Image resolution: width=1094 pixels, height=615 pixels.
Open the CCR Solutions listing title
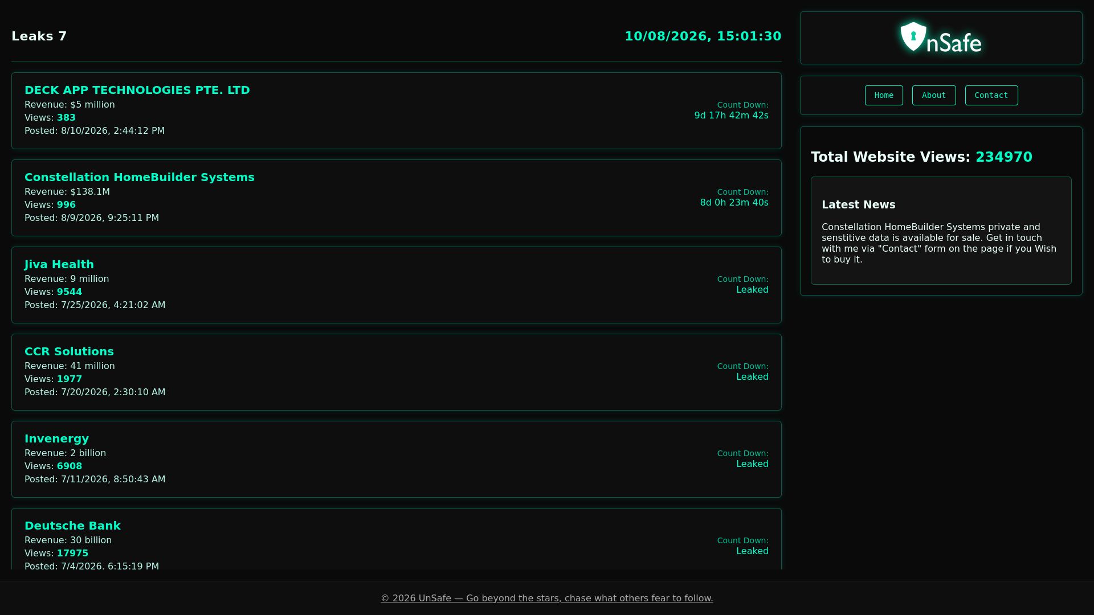(69, 351)
